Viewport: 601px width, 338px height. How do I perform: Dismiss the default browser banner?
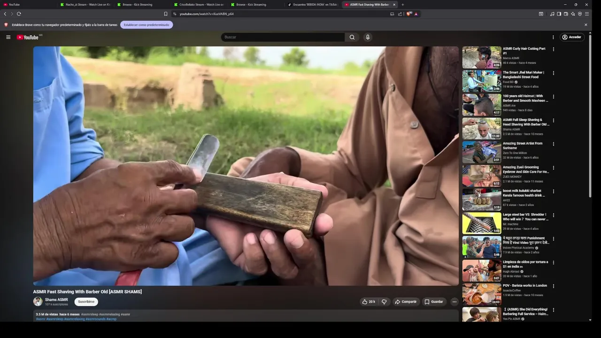tap(586, 25)
